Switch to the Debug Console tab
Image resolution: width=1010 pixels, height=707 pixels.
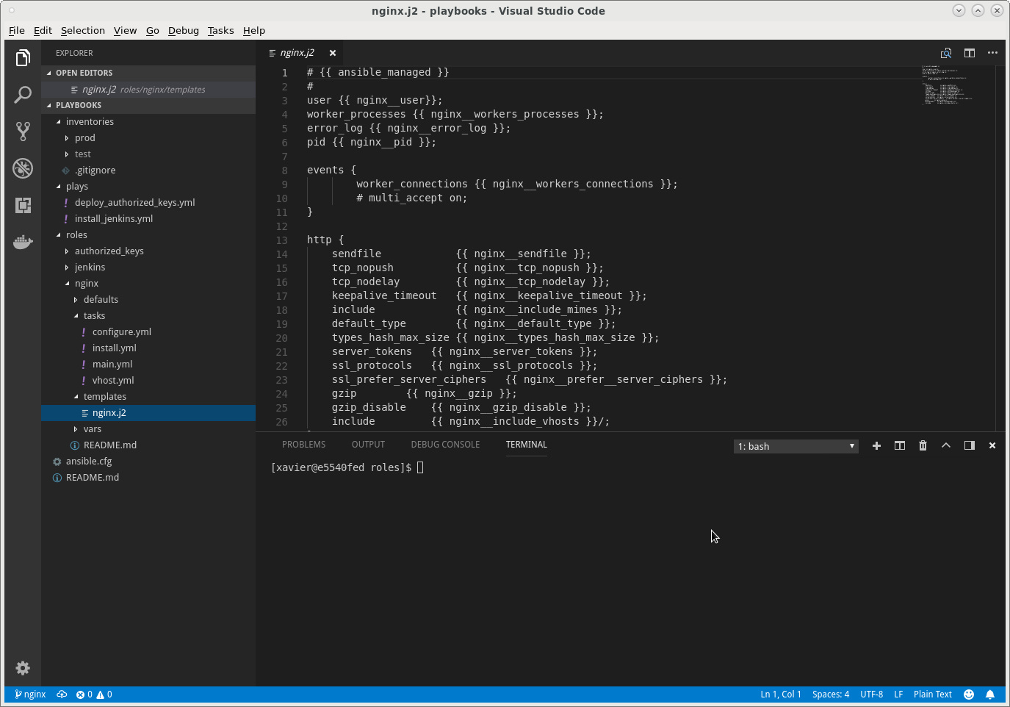(445, 445)
